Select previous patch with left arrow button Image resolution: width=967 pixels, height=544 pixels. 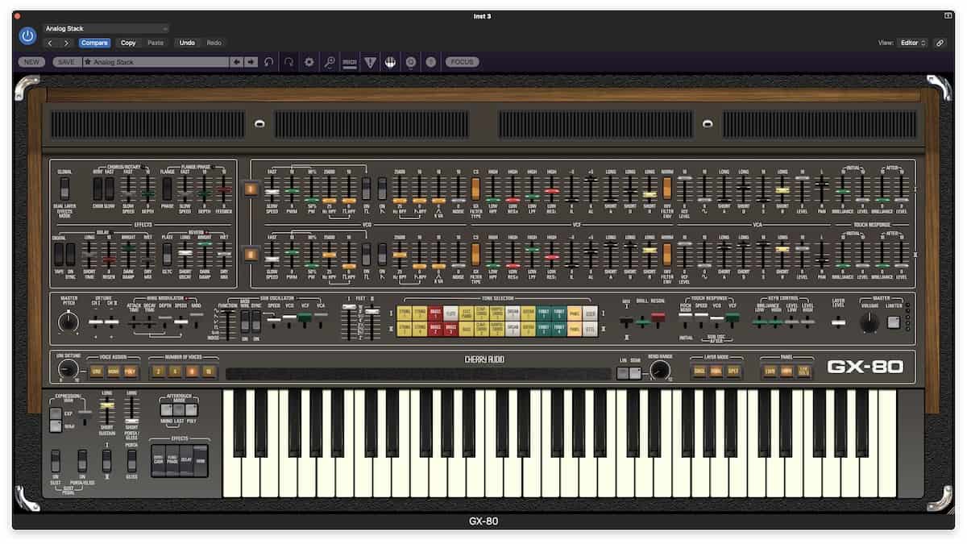[x=237, y=62]
